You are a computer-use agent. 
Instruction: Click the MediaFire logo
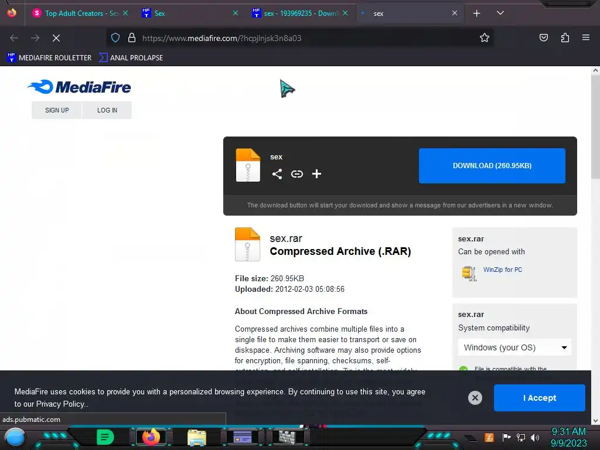pyautogui.click(x=79, y=87)
